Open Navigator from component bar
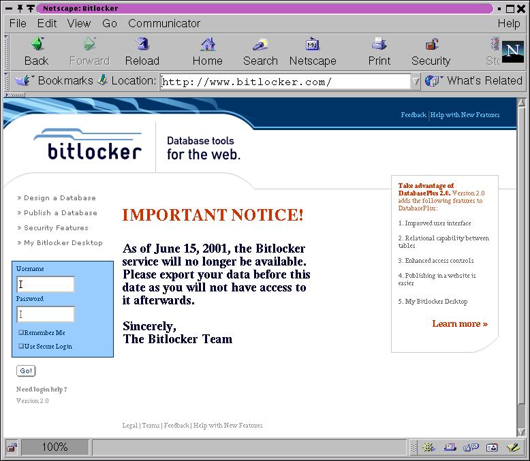 click(x=428, y=447)
